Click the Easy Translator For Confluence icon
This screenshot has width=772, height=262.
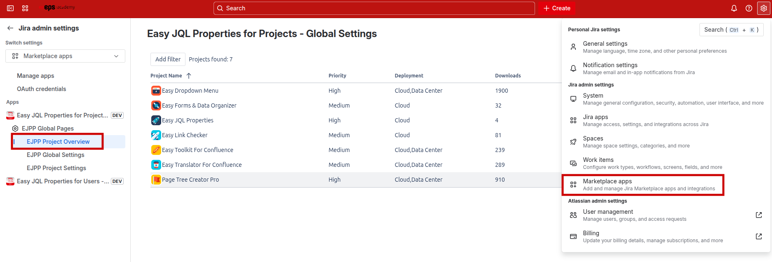[156, 165]
